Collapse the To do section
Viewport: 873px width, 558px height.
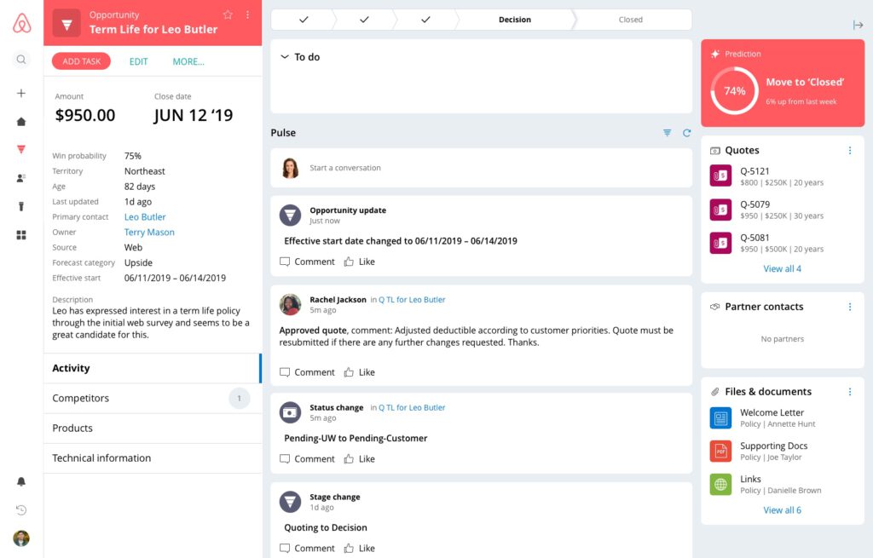click(x=285, y=57)
